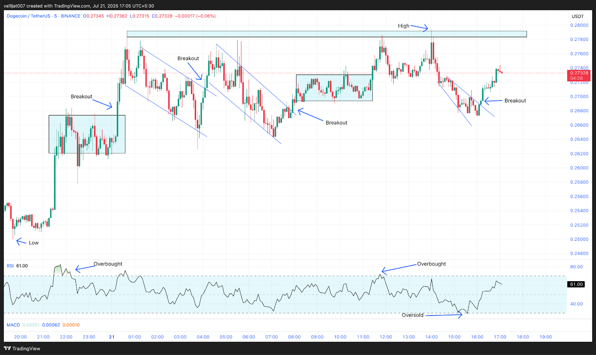Click the MACD value 0.00062

51,325
